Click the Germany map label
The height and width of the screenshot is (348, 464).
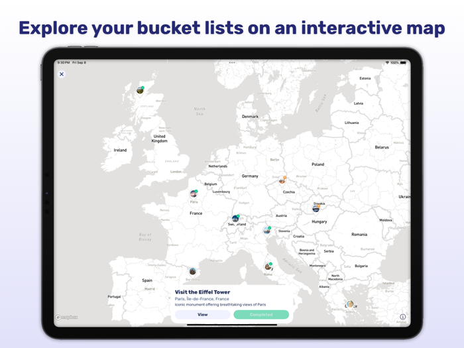click(x=250, y=176)
